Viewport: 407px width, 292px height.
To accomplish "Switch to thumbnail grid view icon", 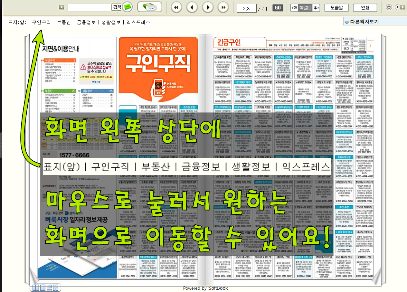I will point(56,287).
